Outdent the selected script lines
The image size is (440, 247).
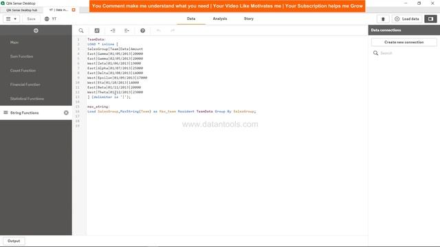coord(126,30)
